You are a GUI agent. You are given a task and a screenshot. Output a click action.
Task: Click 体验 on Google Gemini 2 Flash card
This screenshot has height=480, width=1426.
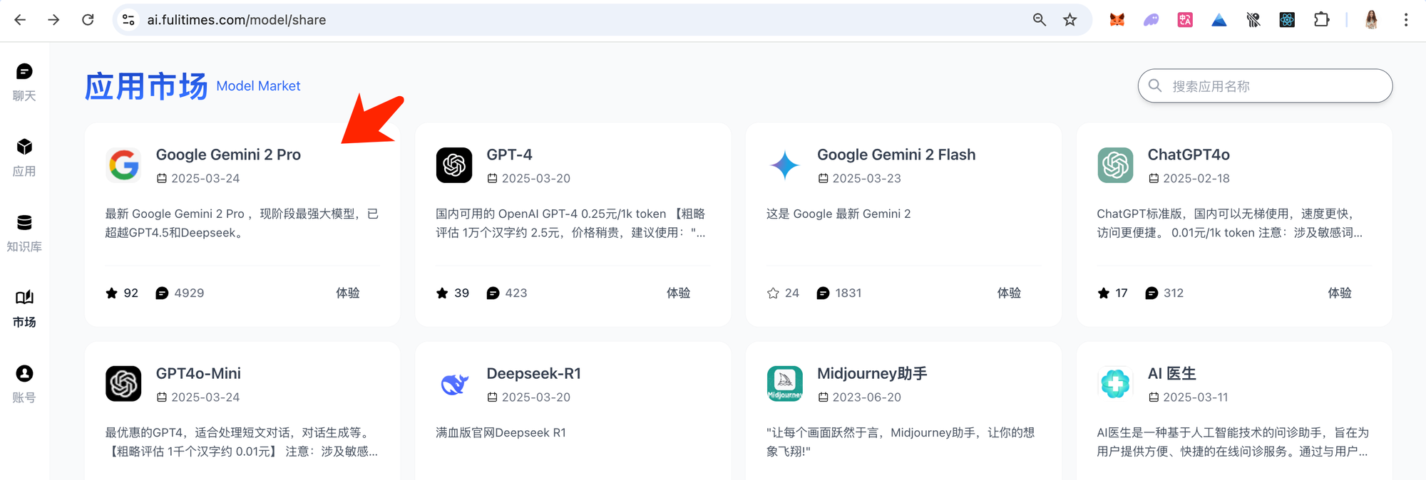(1009, 293)
